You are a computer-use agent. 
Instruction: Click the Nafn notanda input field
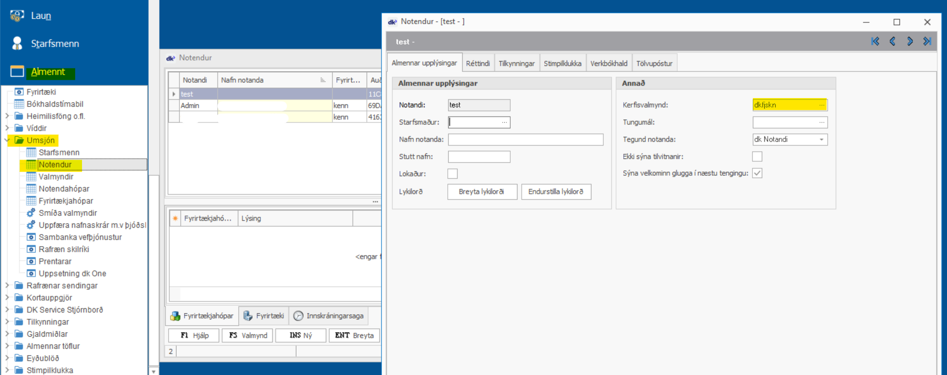pyautogui.click(x=525, y=139)
